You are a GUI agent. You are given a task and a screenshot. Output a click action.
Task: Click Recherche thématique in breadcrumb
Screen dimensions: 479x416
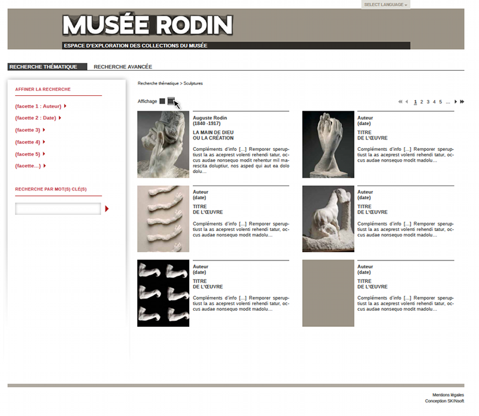(x=158, y=83)
